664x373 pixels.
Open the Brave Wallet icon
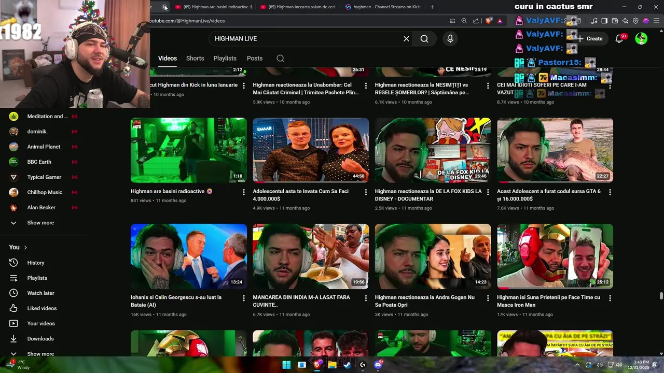click(x=615, y=21)
